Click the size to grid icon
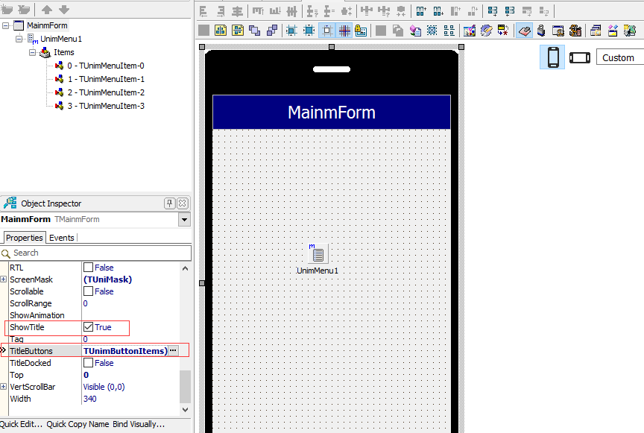The height and width of the screenshot is (433, 644). click(x=309, y=31)
